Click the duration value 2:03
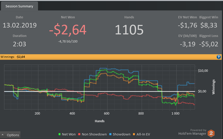The width and height of the screenshot is (223, 139). (x=19, y=44)
